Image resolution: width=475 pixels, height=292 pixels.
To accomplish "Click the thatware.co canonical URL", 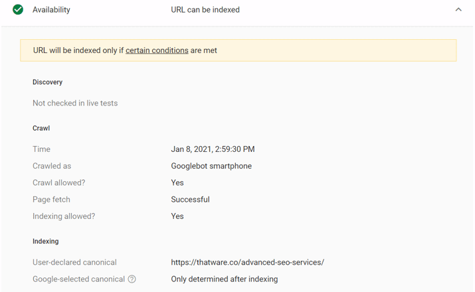I will [247, 262].
